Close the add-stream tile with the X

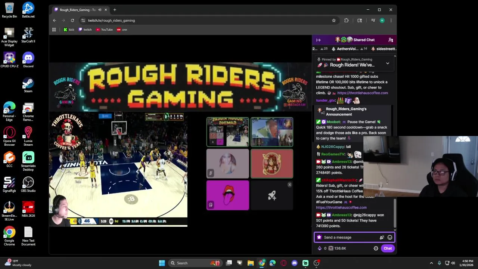tap(289, 185)
